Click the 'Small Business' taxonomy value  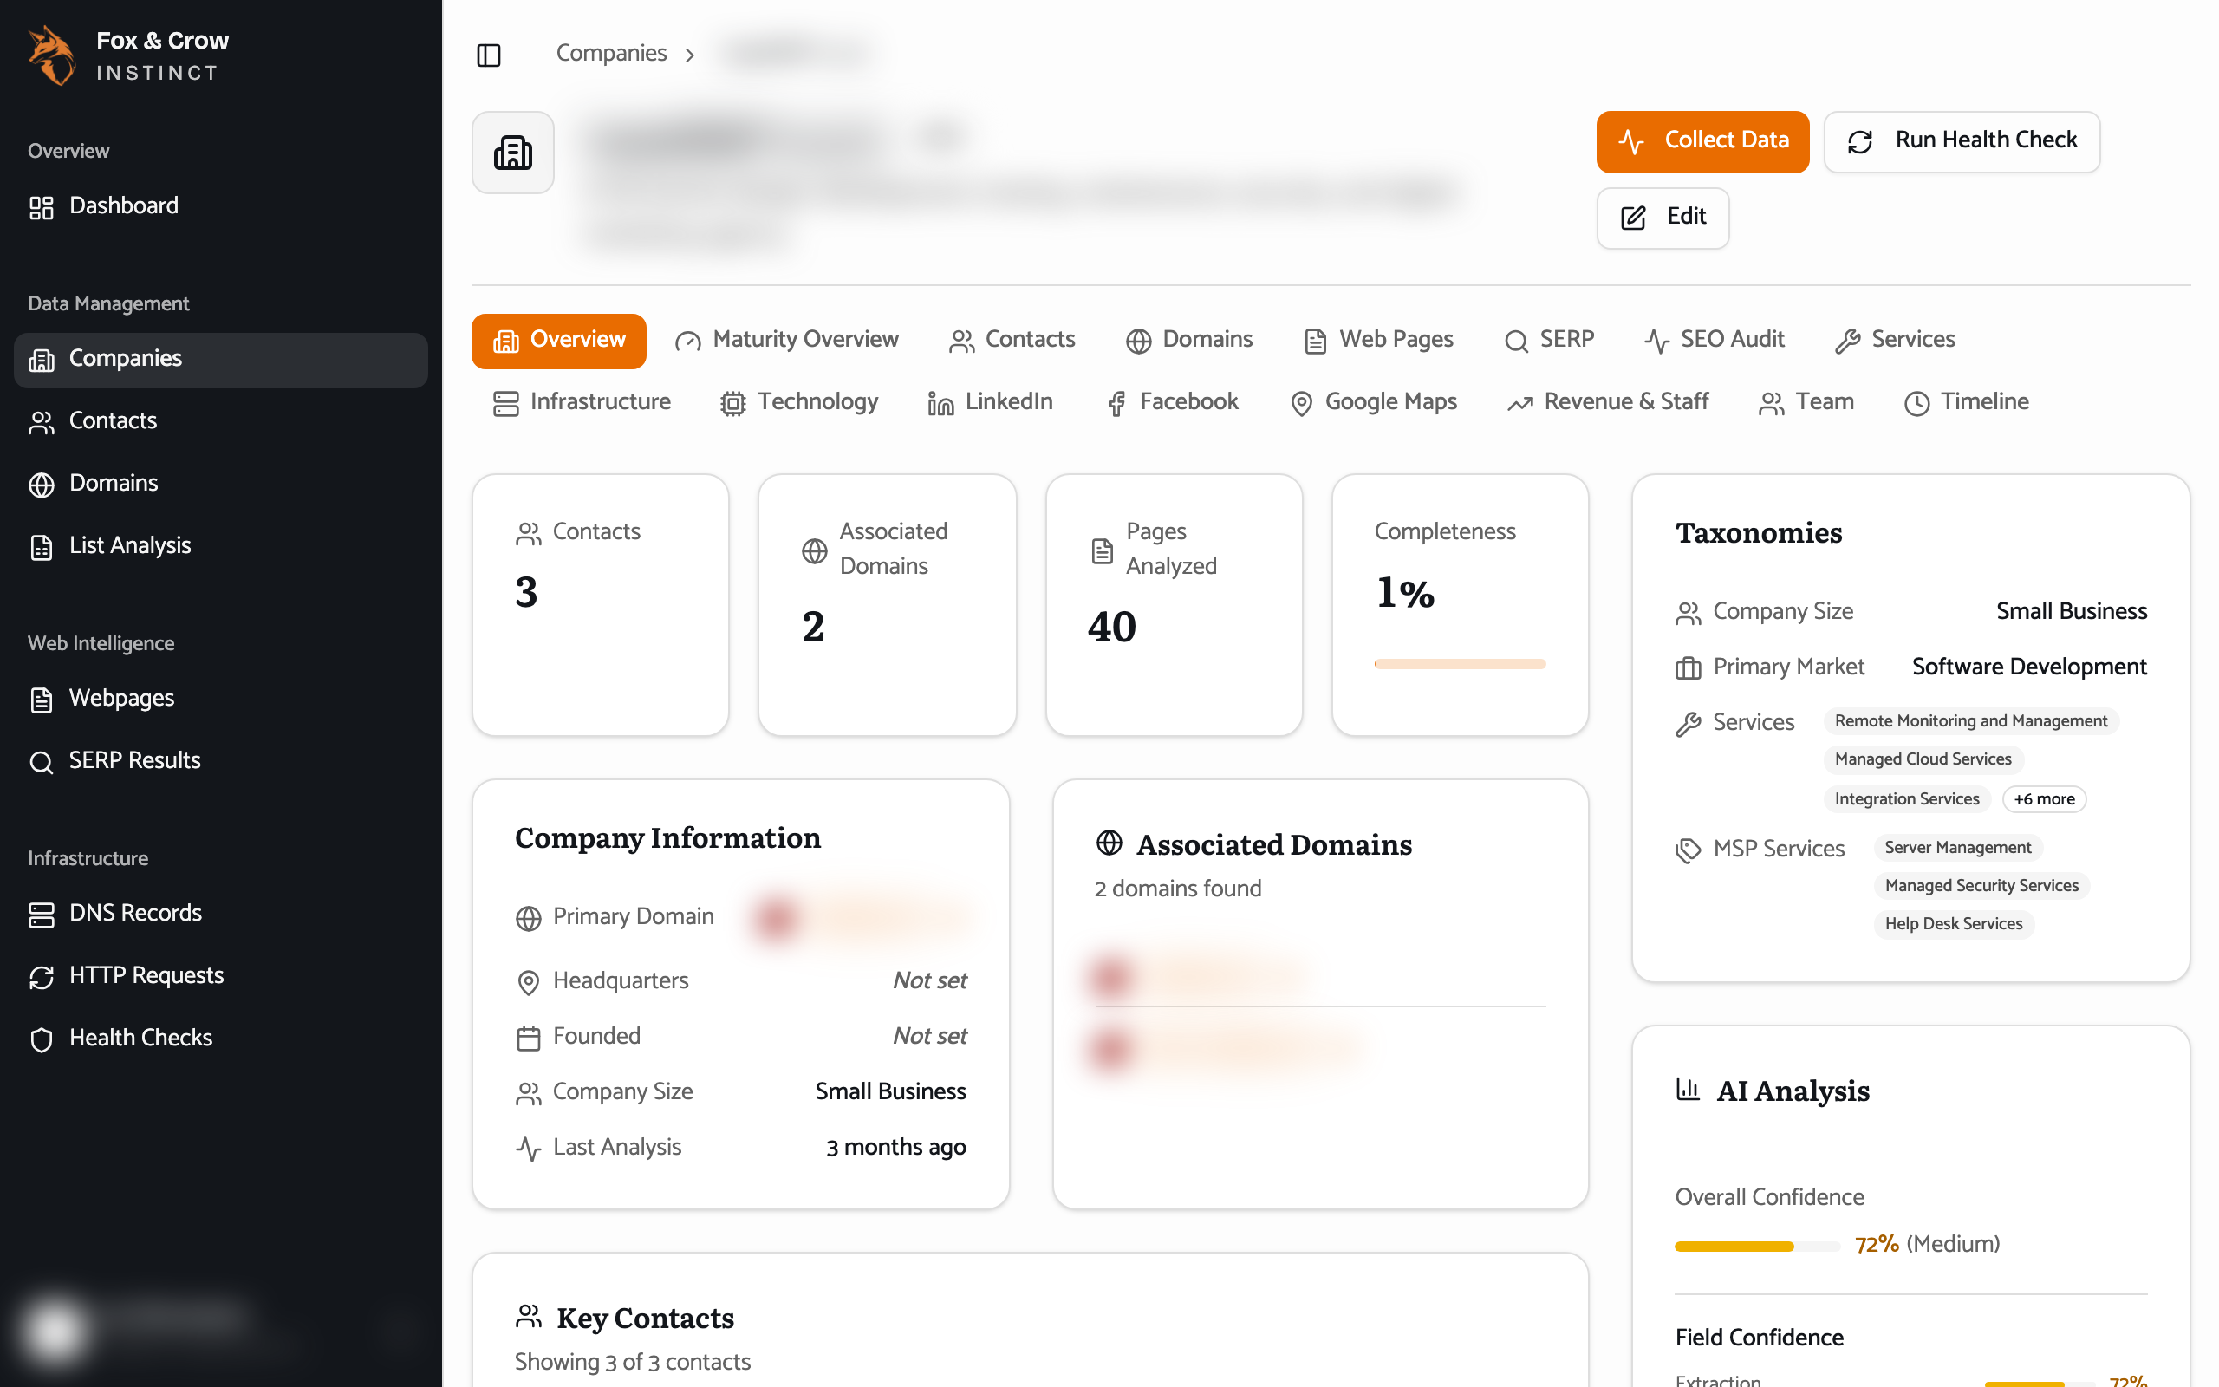tap(2072, 612)
